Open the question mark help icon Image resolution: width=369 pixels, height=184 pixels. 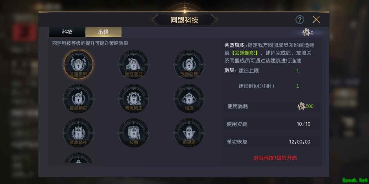click(300, 20)
